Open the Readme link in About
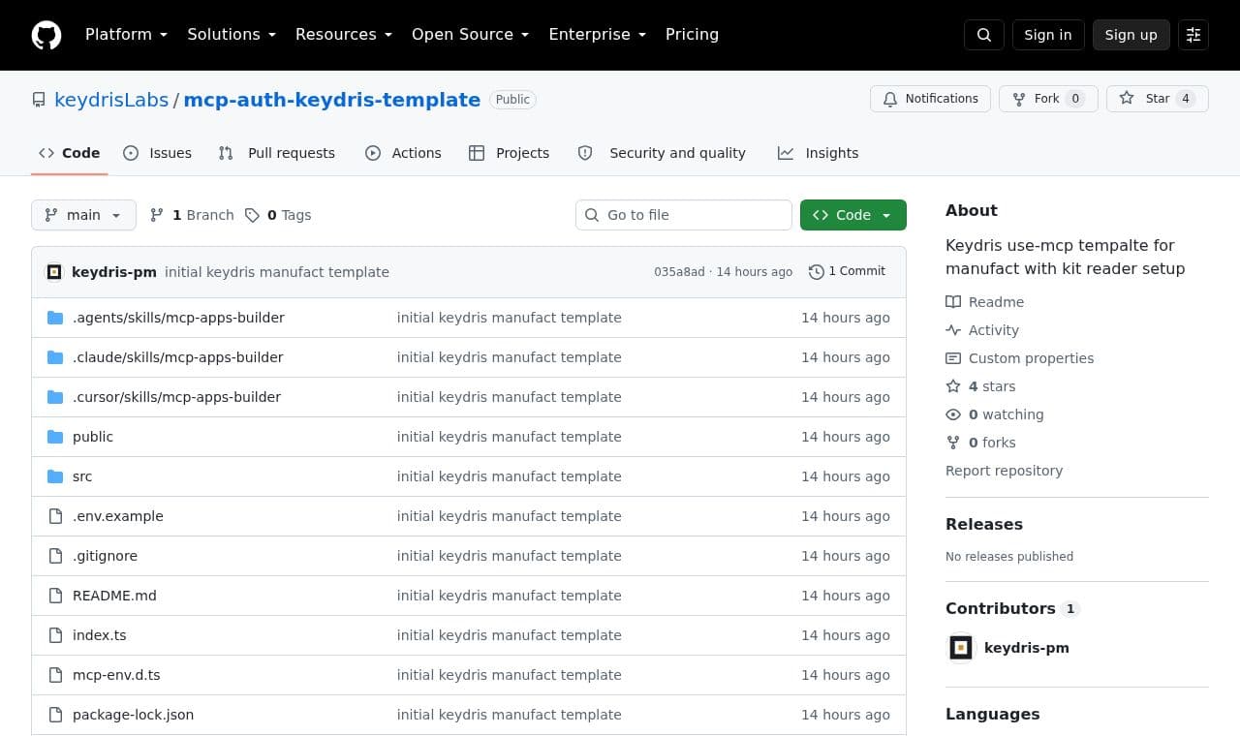Viewport: 1240px width, 736px height. click(984, 302)
